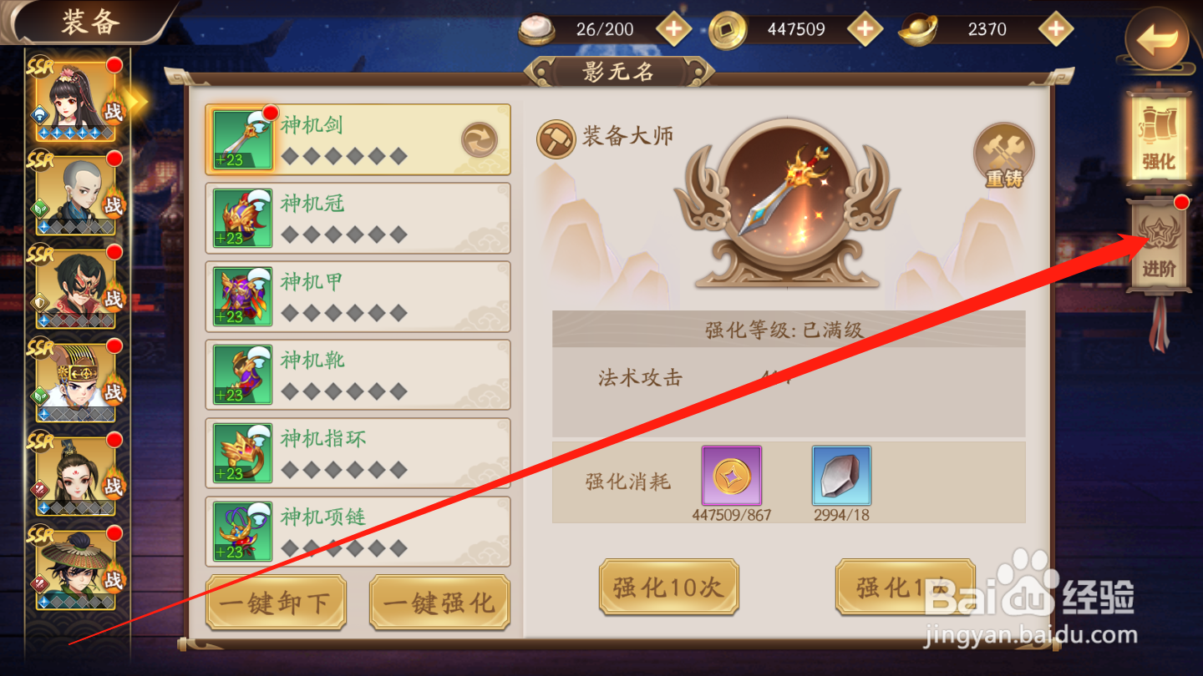This screenshot has width=1203, height=676.
Task: Select 神机项链 equipment entry
Action: pyautogui.click(x=358, y=532)
